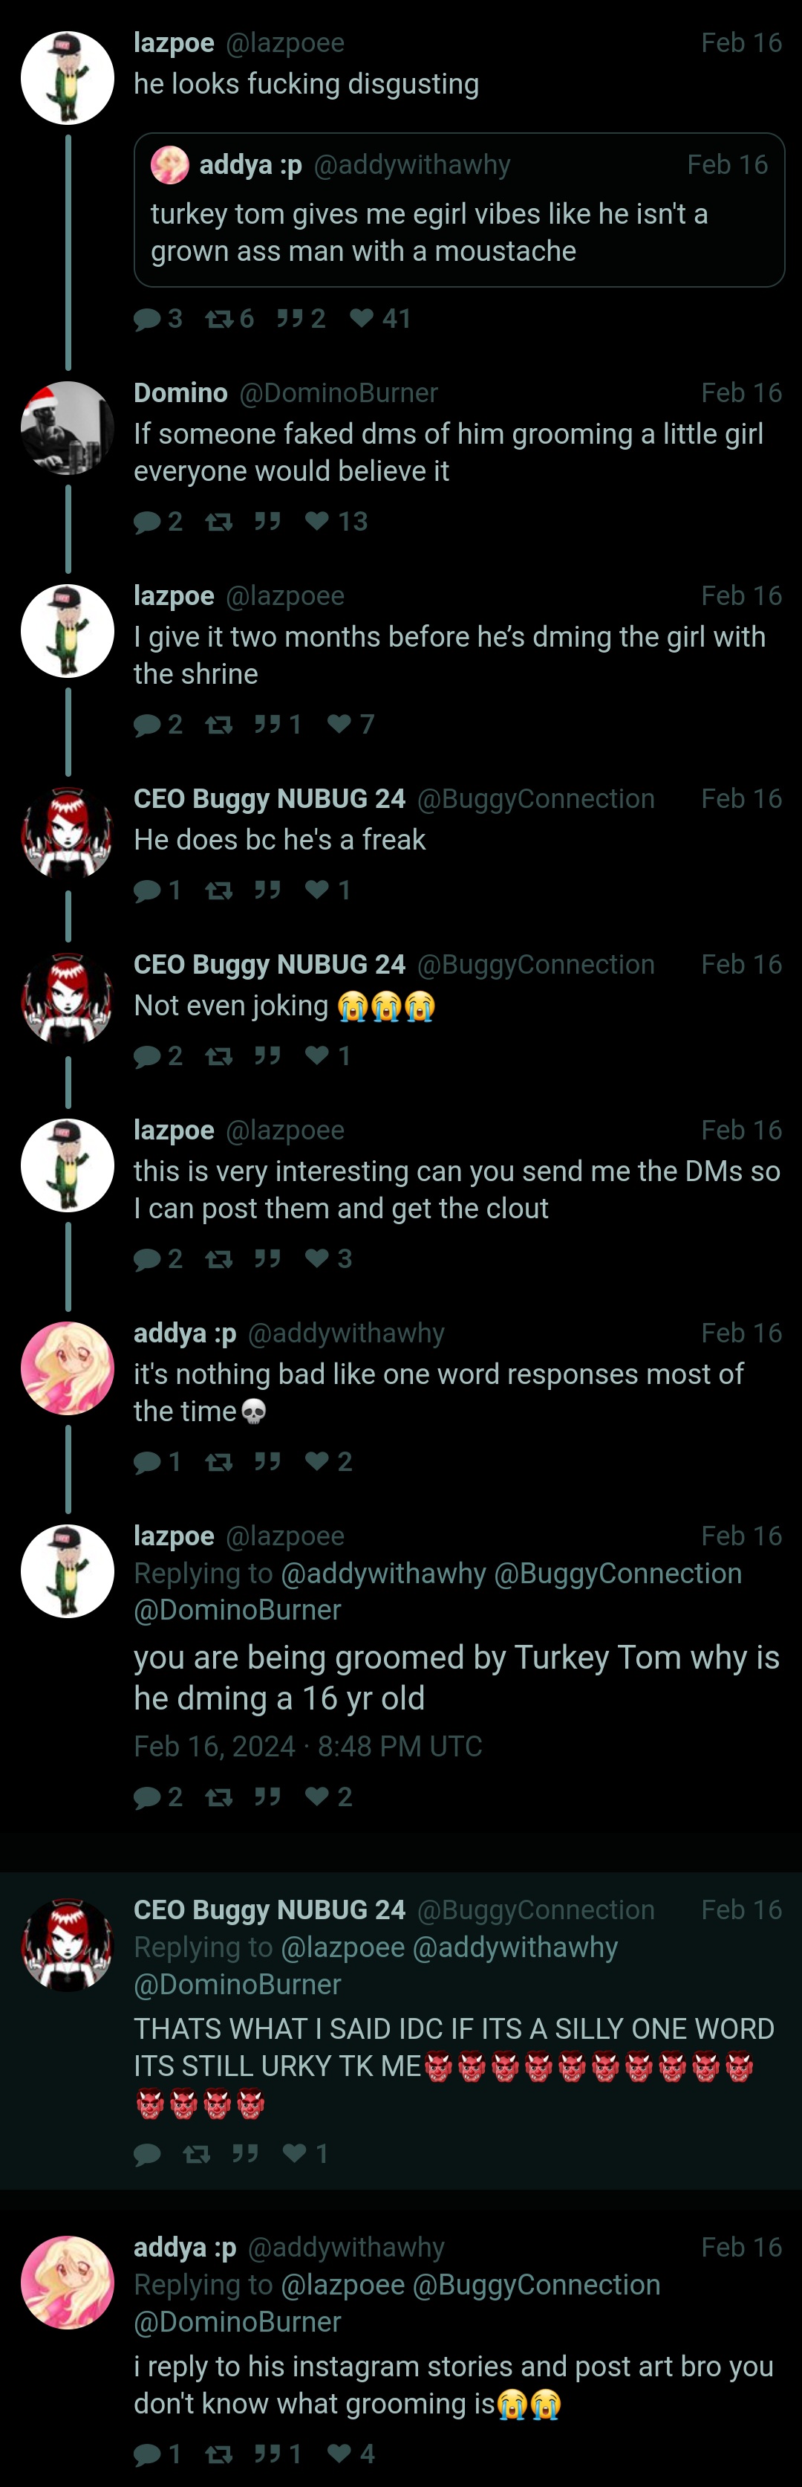The height and width of the screenshot is (2487, 802).
Task: Click reply icon on the top lazpoe post
Action: tap(148, 320)
